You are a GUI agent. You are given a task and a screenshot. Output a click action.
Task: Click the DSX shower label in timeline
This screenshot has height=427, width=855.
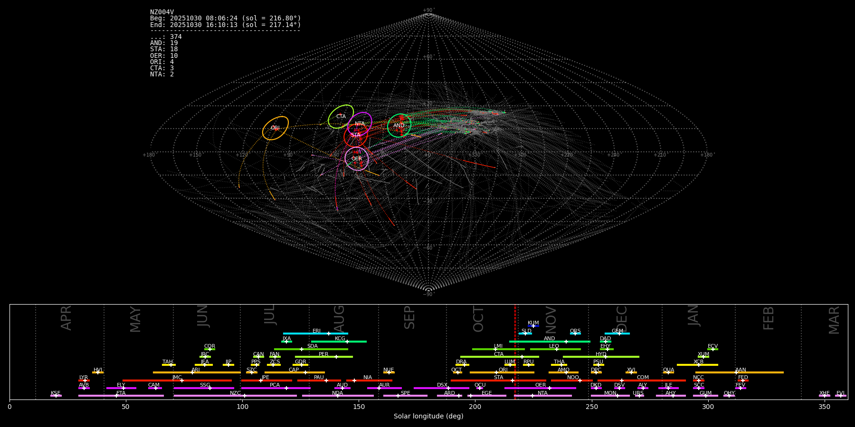tap(443, 385)
